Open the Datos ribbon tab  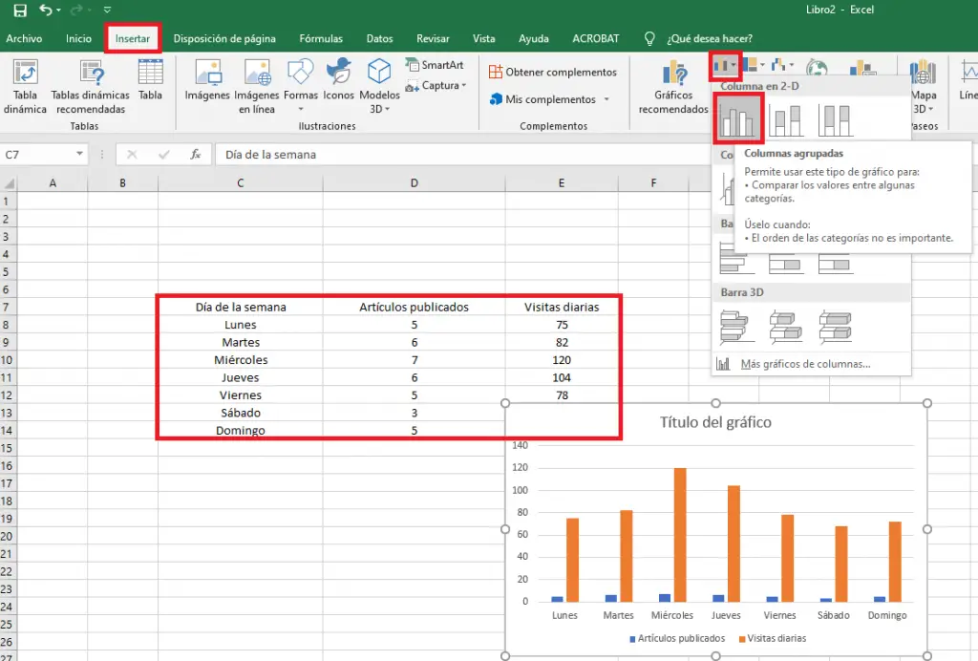point(379,39)
